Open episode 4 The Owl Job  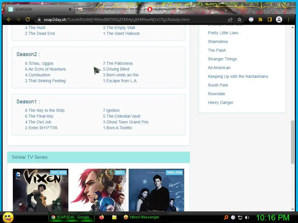tap(38, 122)
